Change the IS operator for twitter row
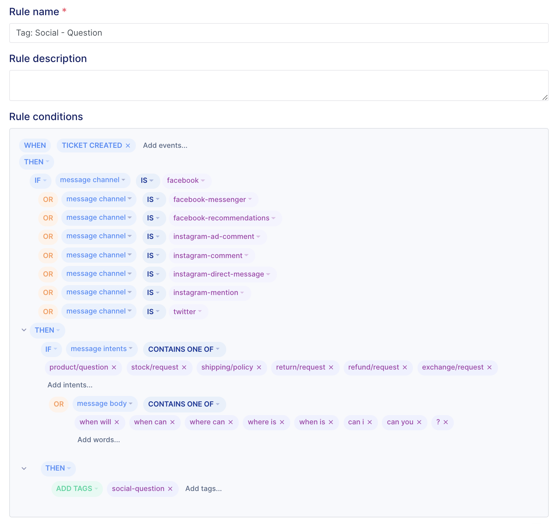The height and width of the screenshot is (524, 558). coord(154,312)
